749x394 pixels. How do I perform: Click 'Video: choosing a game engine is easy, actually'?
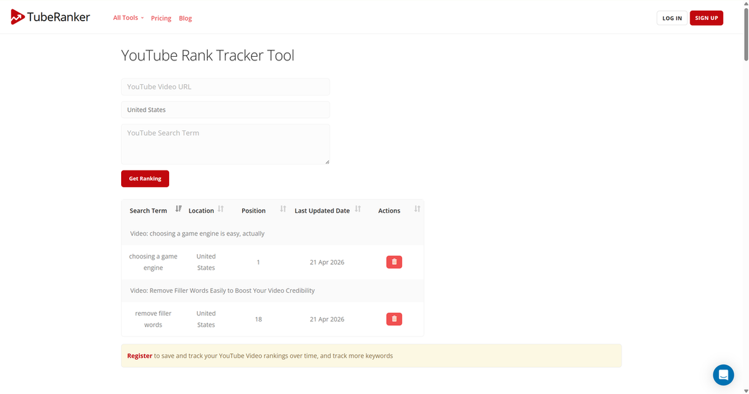[x=197, y=234]
